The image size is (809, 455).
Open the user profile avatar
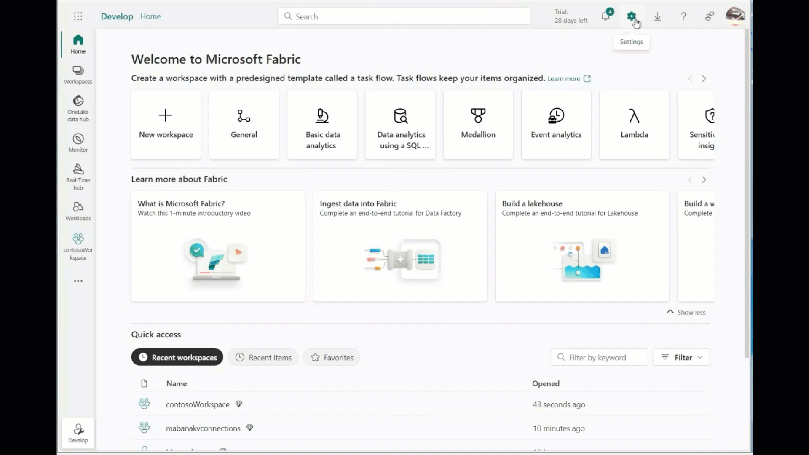click(x=735, y=16)
